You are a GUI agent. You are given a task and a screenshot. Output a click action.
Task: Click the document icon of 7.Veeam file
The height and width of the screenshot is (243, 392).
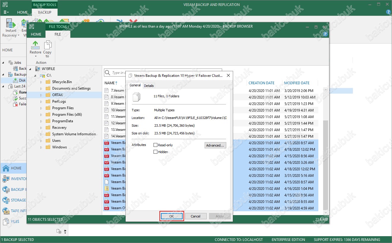tap(107, 90)
